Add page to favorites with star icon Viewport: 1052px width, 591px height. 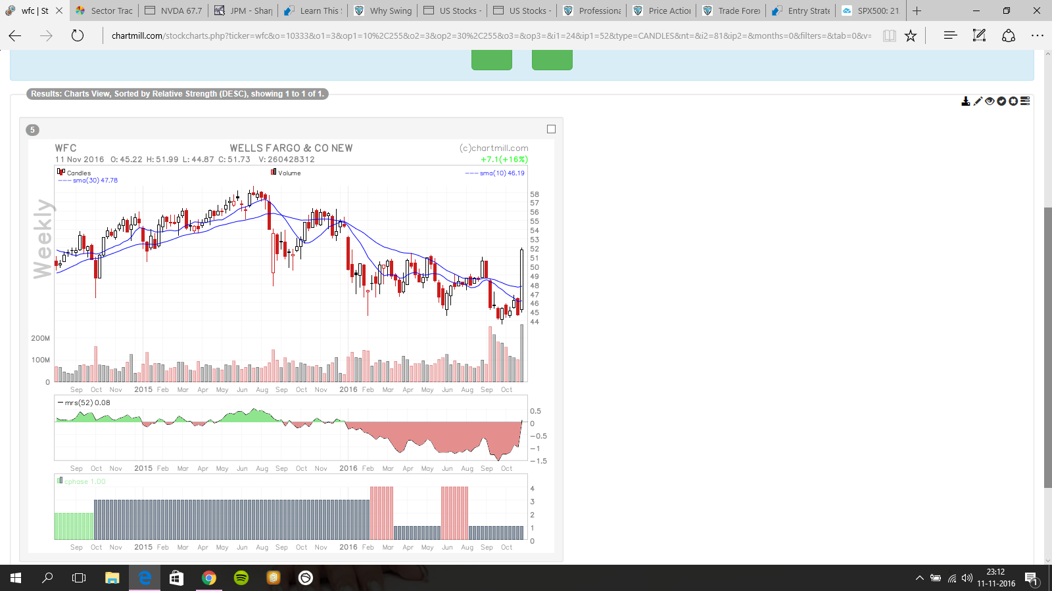[910, 36]
